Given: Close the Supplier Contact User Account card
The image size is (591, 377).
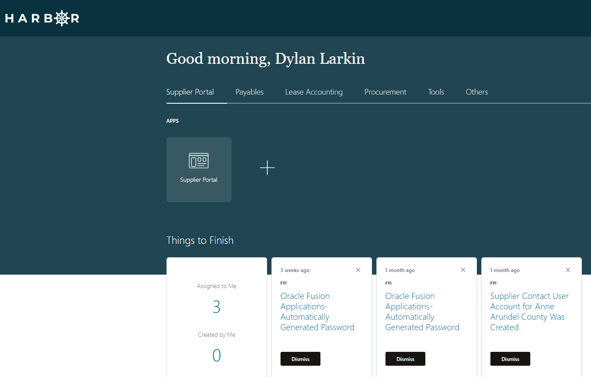Looking at the screenshot, I should [568, 270].
